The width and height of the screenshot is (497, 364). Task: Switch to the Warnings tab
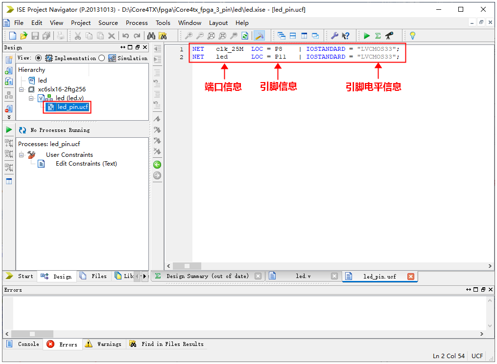[109, 344]
